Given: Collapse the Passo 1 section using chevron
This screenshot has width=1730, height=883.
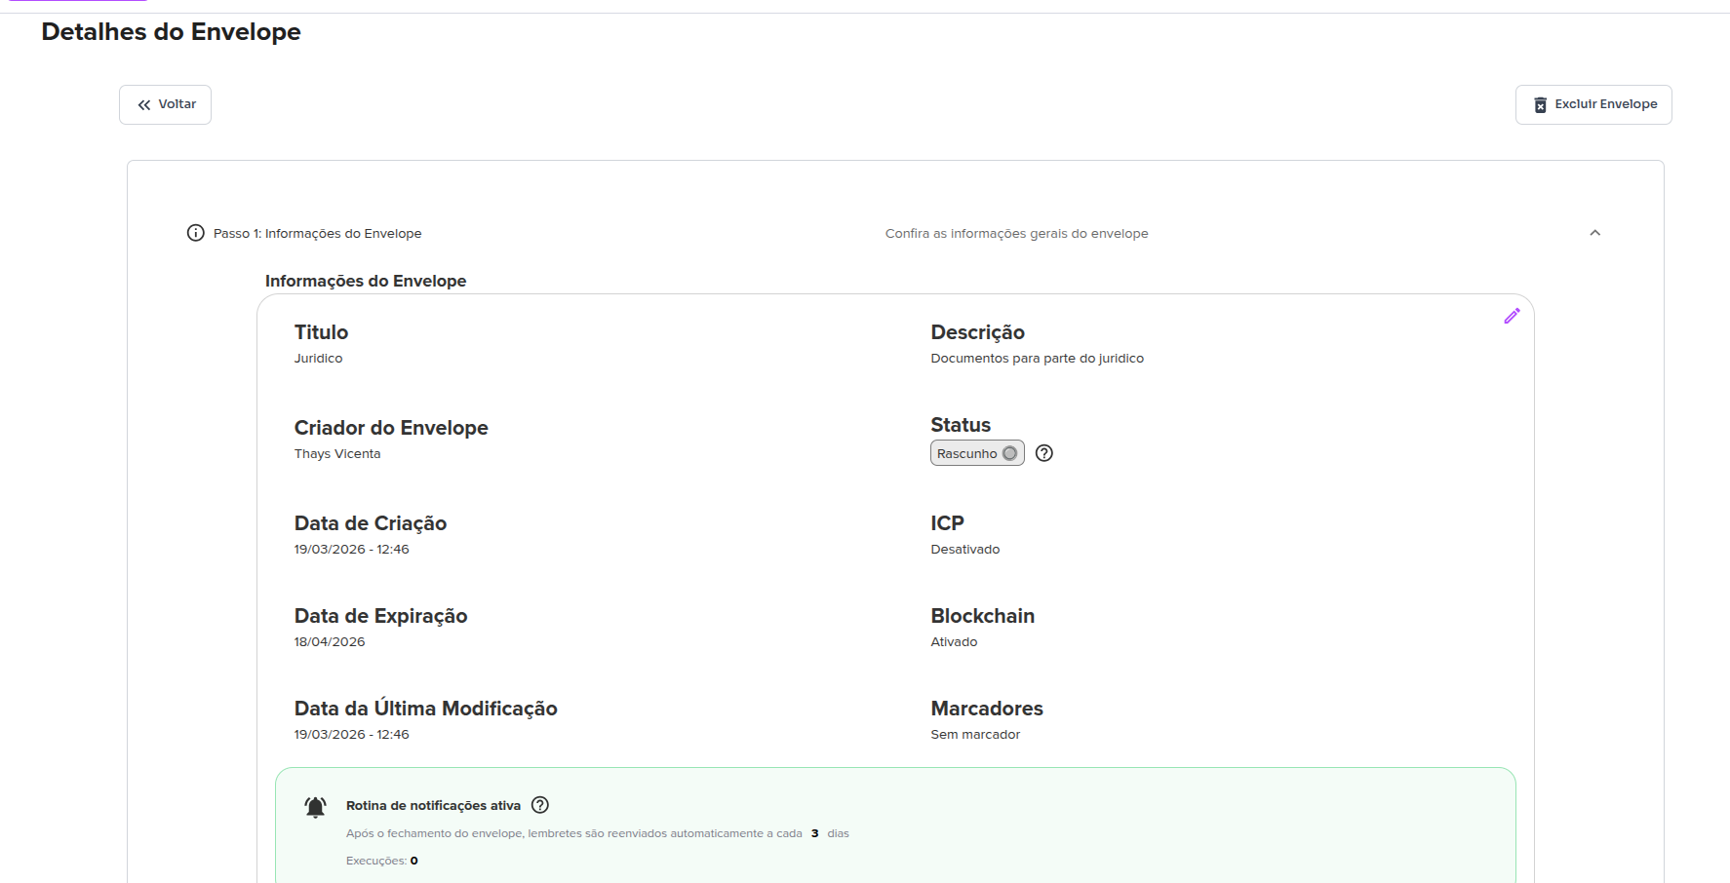Looking at the screenshot, I should click(1594, 233).
